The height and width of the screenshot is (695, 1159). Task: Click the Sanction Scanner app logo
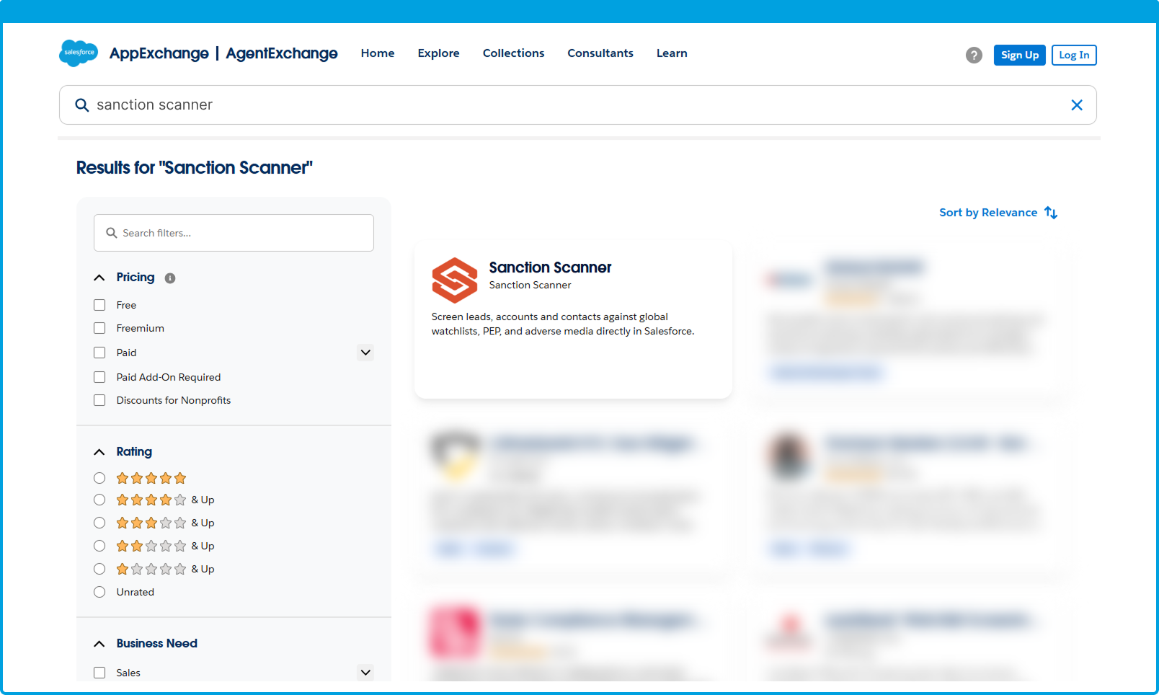tap(454, 280)
